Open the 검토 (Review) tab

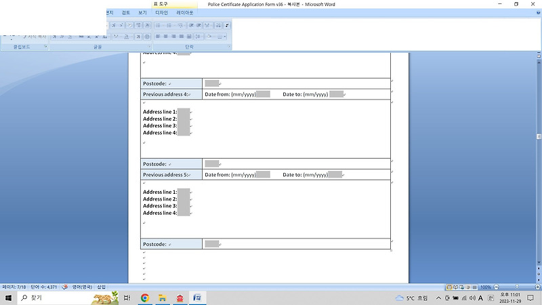[x=126, y=12]
